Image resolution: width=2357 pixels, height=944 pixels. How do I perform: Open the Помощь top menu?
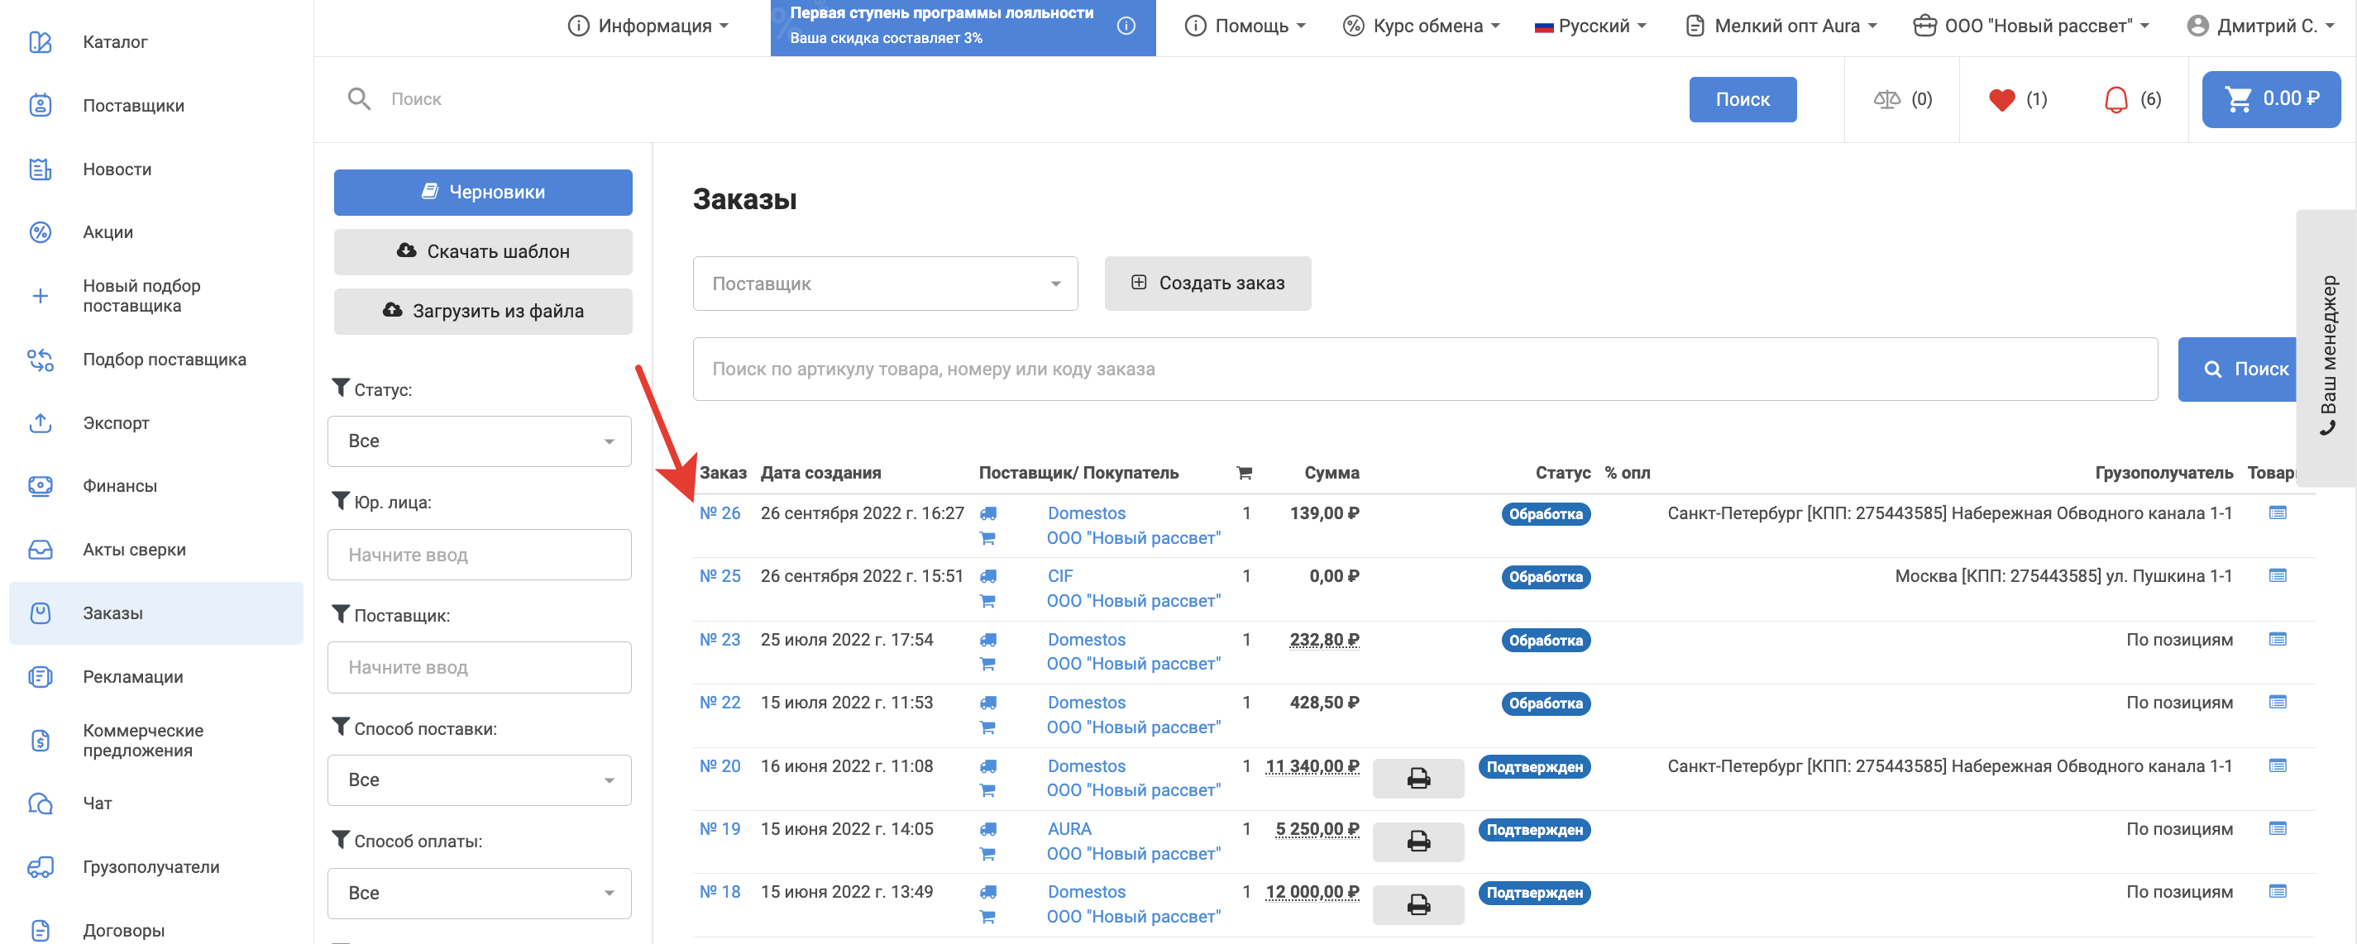pyautogui.click(x=1245, y=26)
